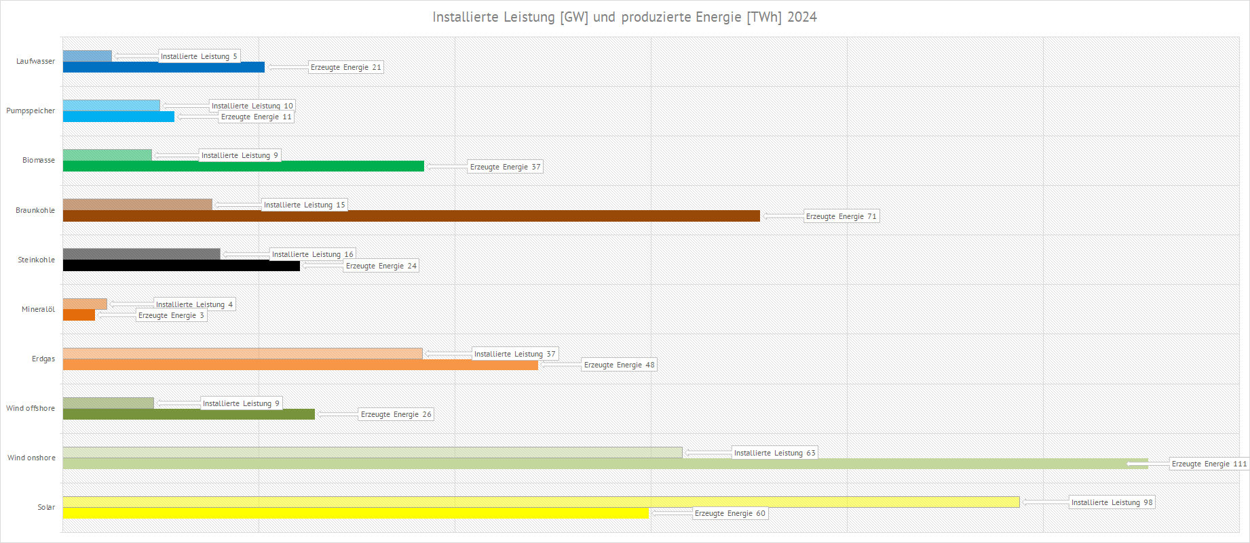The width and height of the screenshot is (1250, 543).
Task: Click the dark blue Laufwasser energy bar
Action: 164,67
